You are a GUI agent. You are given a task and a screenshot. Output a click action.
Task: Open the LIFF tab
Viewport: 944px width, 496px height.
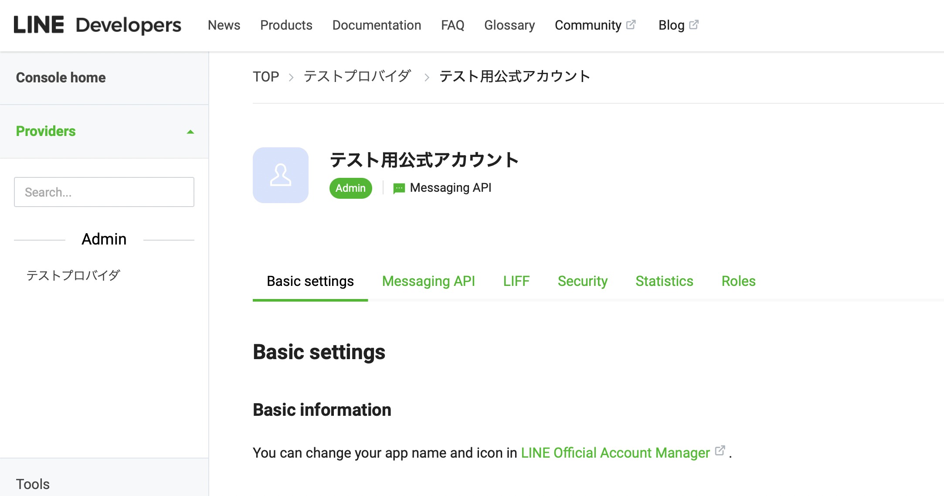point(516,281)
